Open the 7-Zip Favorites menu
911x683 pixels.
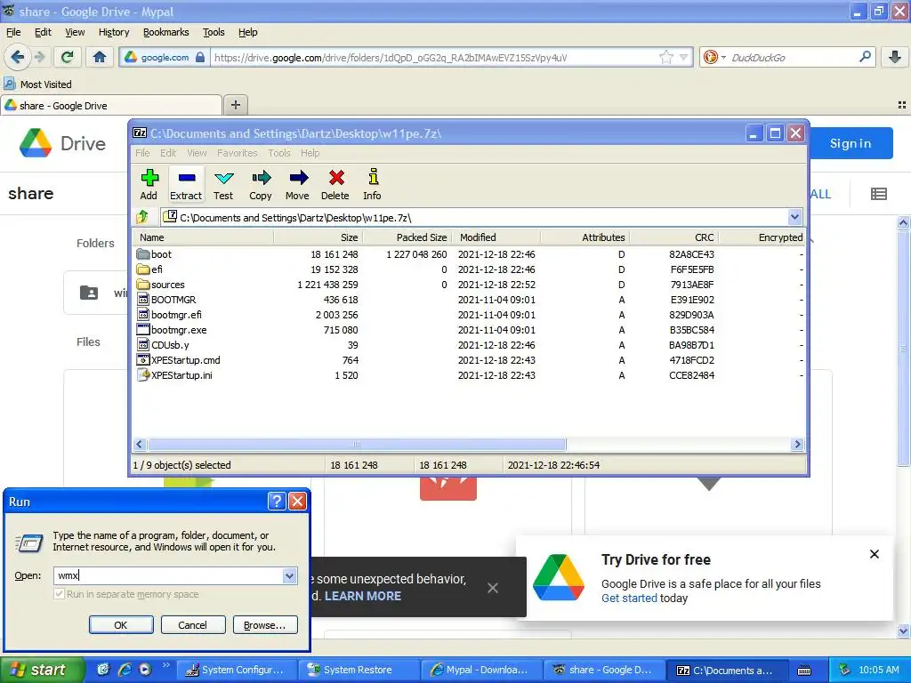pos(237,153)
